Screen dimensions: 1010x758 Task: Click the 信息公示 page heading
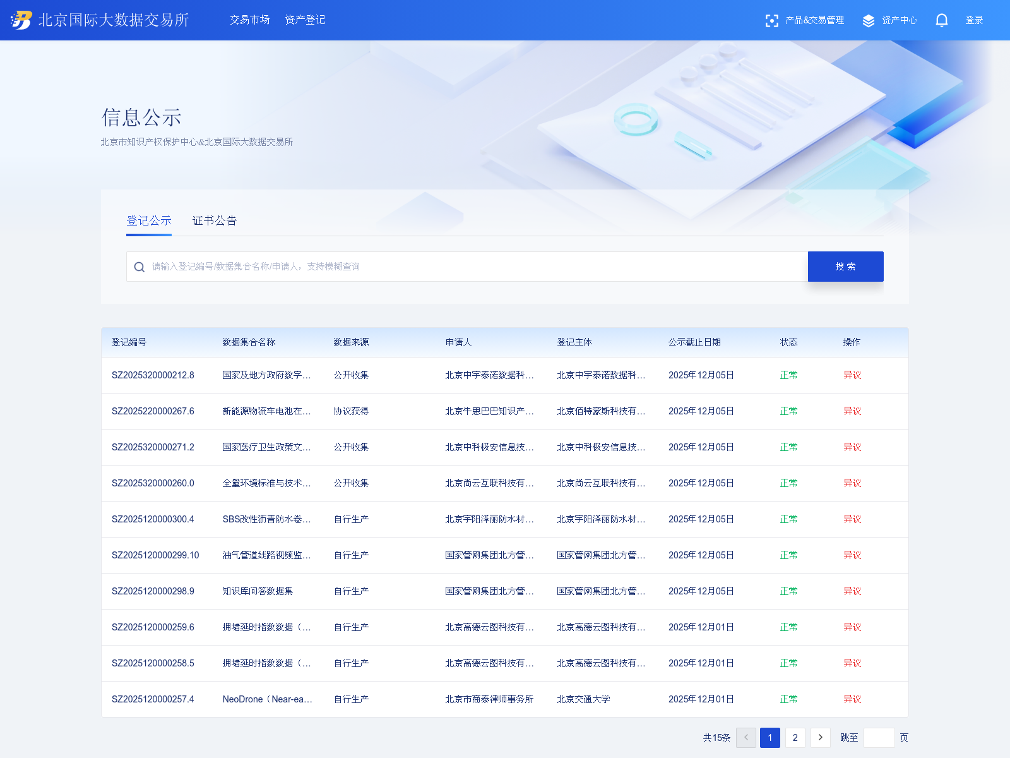pos(141,117)
